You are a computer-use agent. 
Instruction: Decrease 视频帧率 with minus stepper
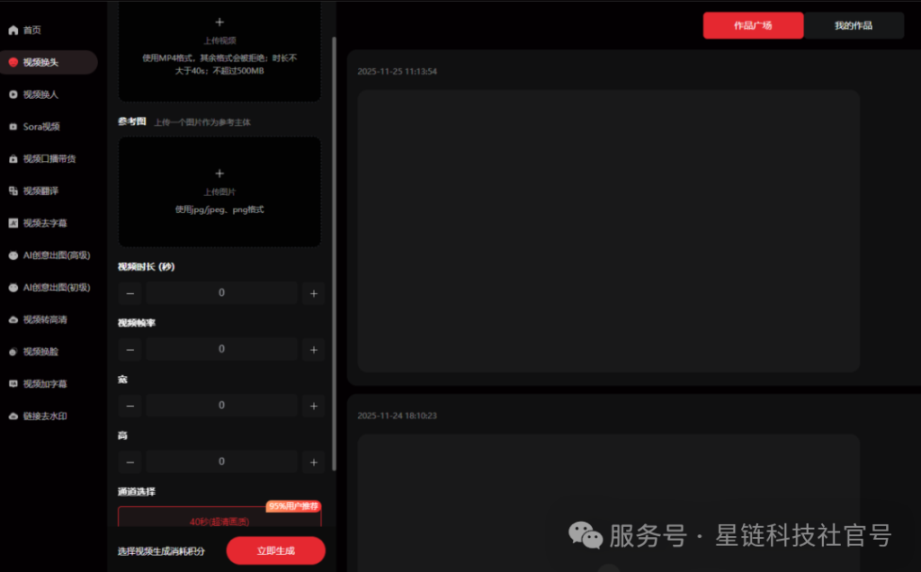(130, 348)
